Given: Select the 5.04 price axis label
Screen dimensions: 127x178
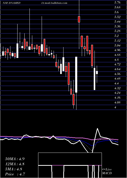Looking at the screenshot, I should pyautogui.click(x=117, y=46).
